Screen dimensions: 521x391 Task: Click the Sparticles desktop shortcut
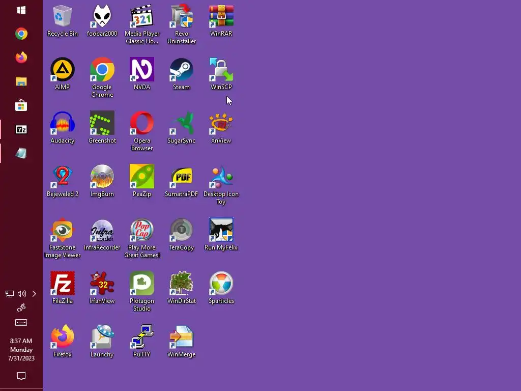pyautogui.click(x=221, y=288)
